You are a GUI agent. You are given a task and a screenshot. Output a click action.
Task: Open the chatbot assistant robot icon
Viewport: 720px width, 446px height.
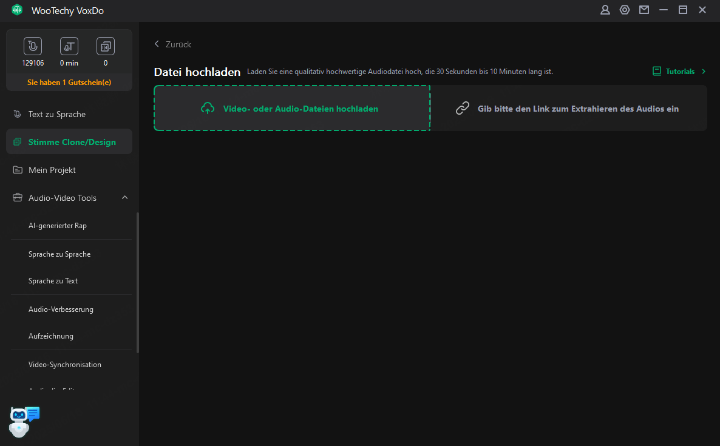click(x=23, y=421)
